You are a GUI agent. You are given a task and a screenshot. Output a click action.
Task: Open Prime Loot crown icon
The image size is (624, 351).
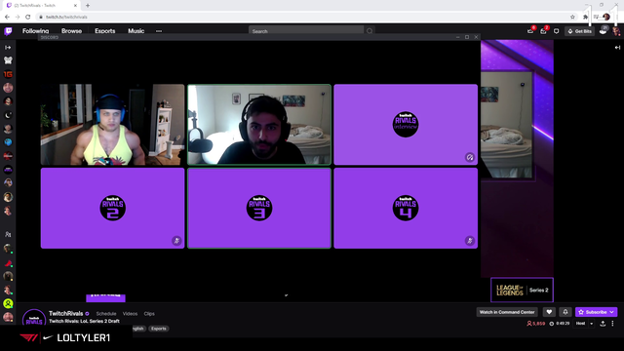530,31
